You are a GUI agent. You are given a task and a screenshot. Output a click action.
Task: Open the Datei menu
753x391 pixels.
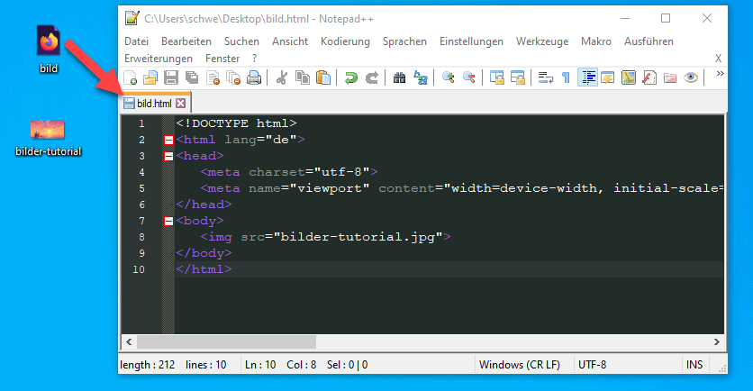coord(136,41)
